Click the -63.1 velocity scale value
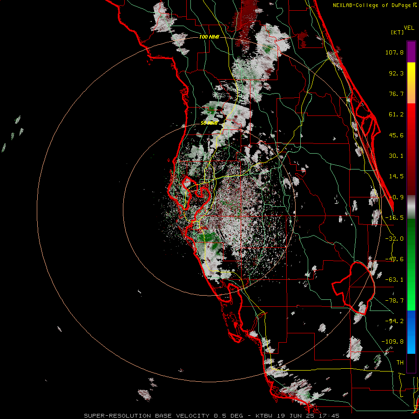 pos(394,280)
